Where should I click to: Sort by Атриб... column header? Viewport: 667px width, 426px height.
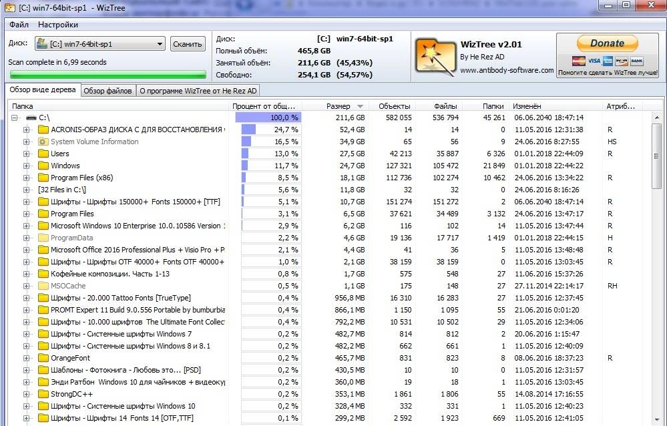tap(623, 106)
